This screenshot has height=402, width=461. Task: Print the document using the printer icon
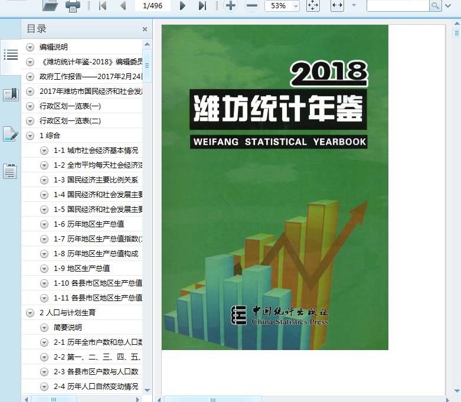pos(73,5)
